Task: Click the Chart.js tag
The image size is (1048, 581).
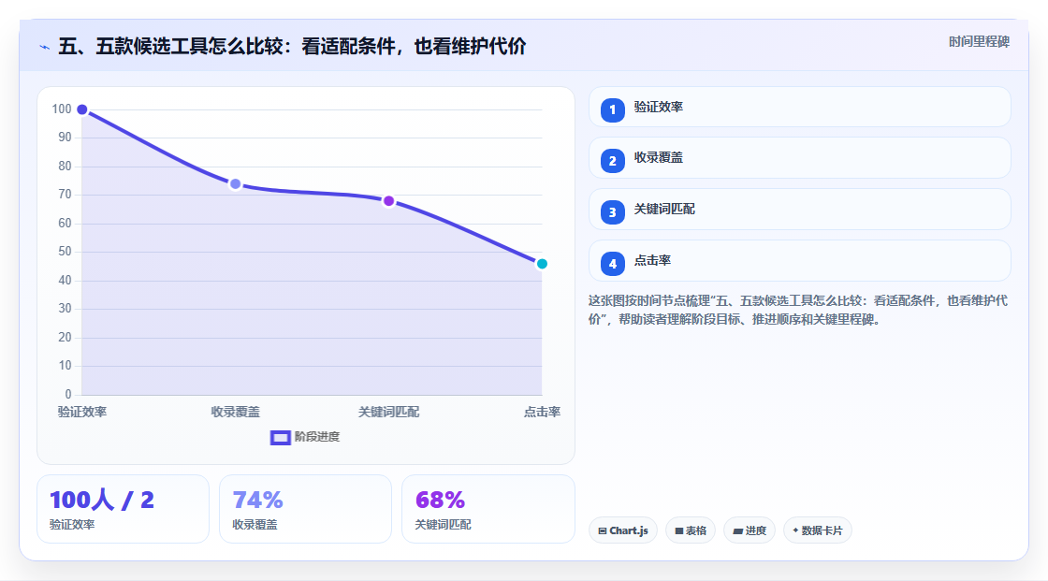Action: (x=623, y=530)
